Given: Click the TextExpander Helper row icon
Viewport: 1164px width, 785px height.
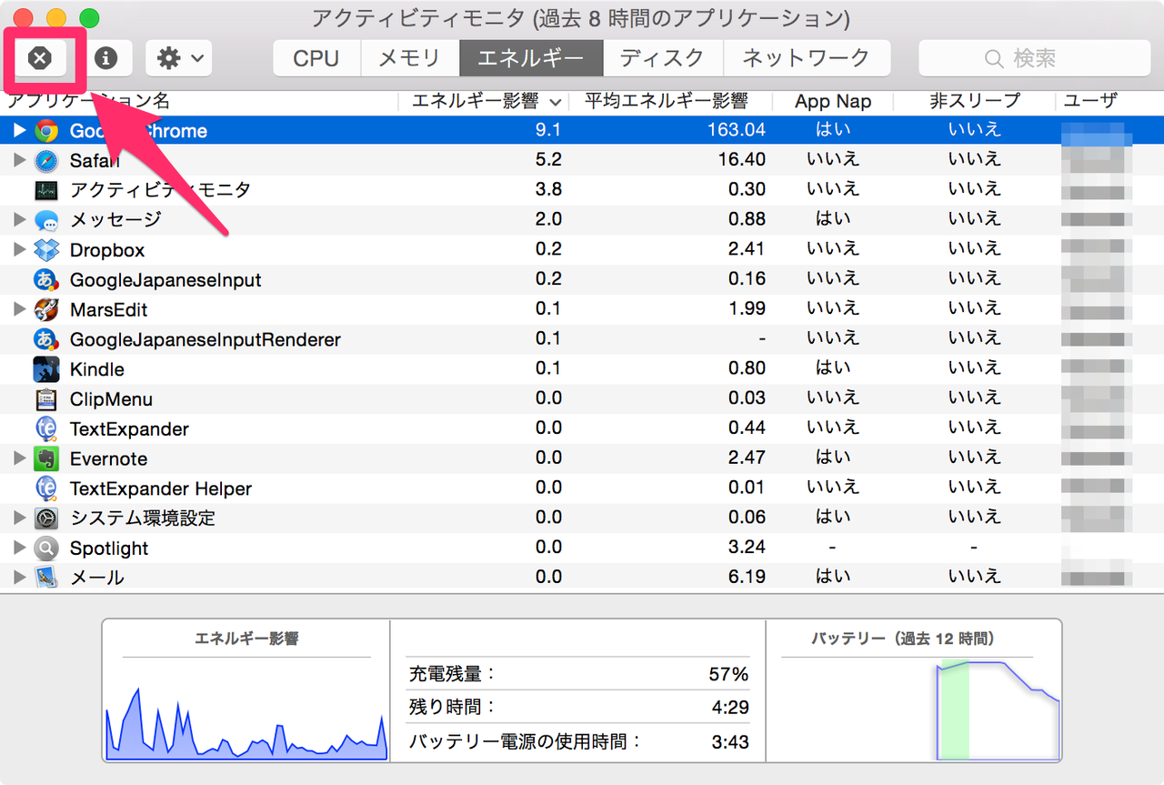Looking at the screenshot, I should pos(46,488).
